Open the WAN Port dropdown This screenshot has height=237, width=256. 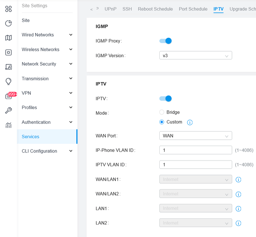point(196,136)
